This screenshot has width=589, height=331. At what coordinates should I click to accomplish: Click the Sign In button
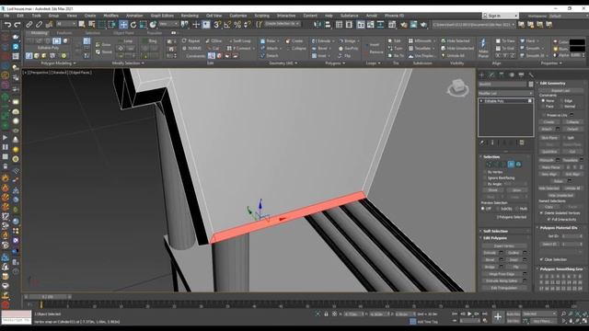500,16
